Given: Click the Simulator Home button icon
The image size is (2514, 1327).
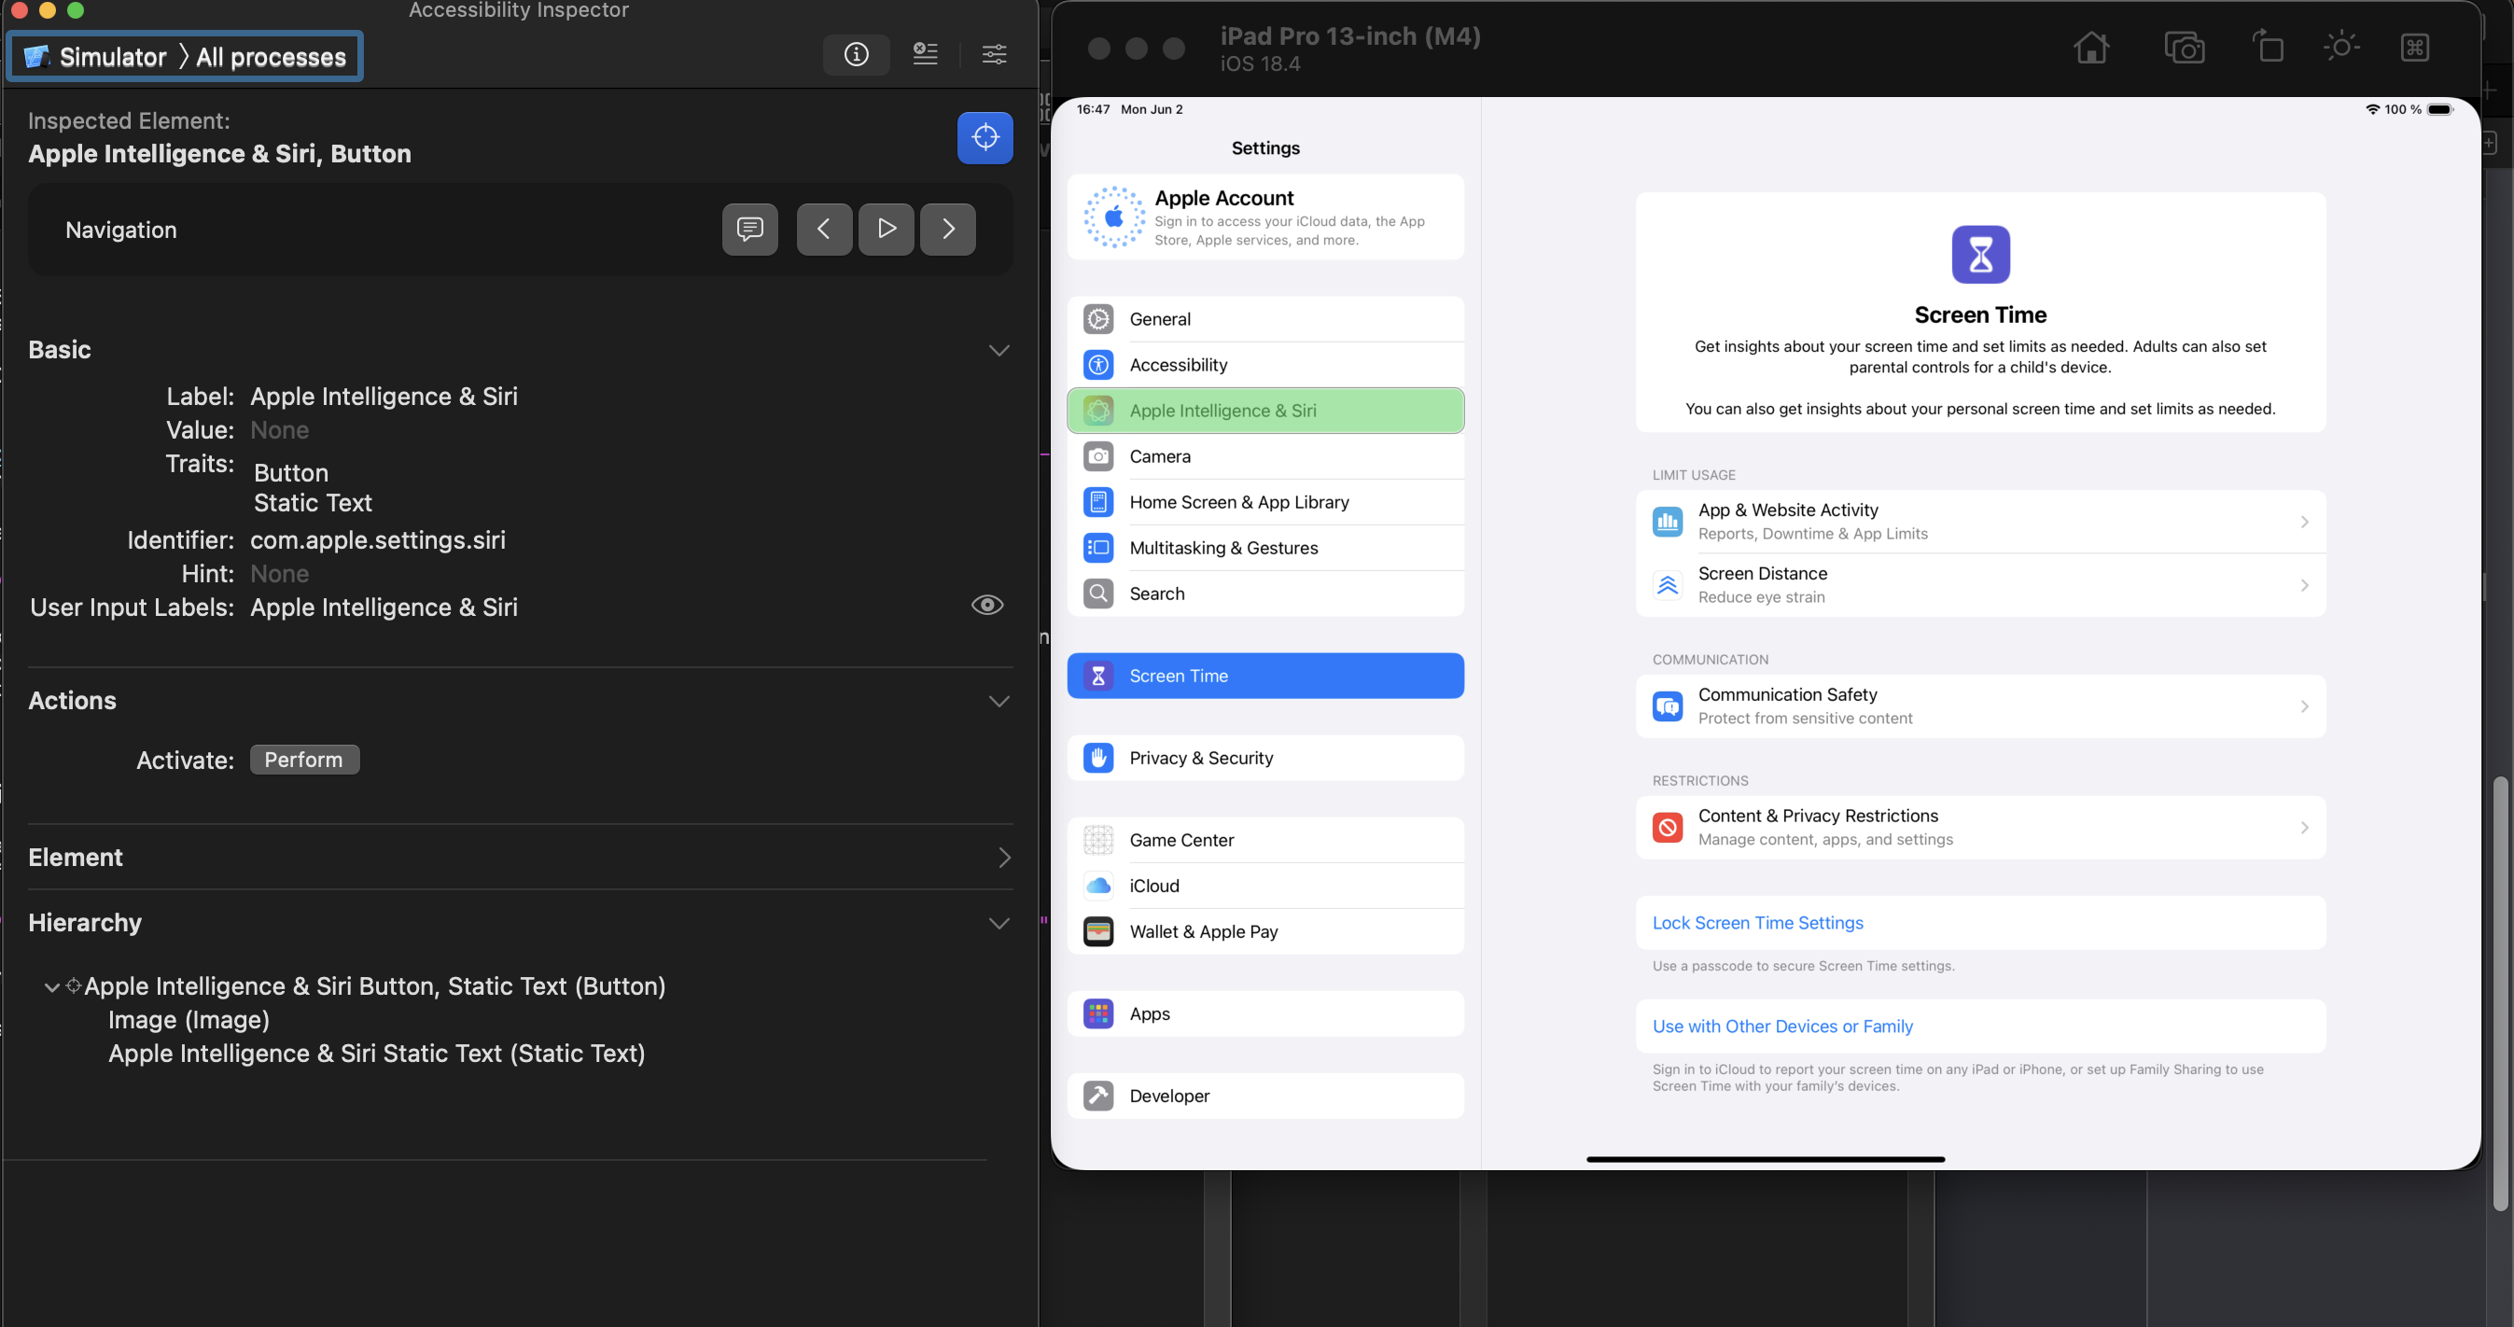Looking at the screenshot, I should [x=2090, y=48].
